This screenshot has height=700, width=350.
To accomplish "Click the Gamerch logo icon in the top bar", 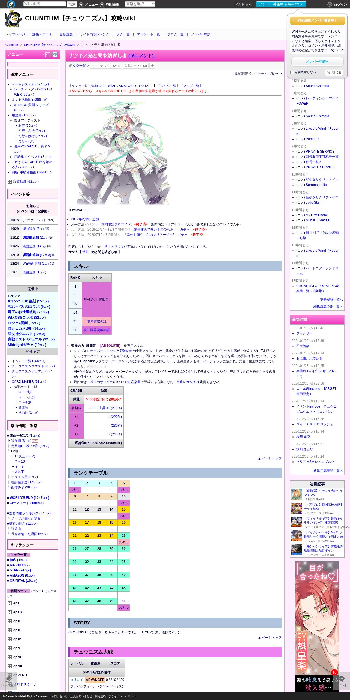I will [11, 4].
